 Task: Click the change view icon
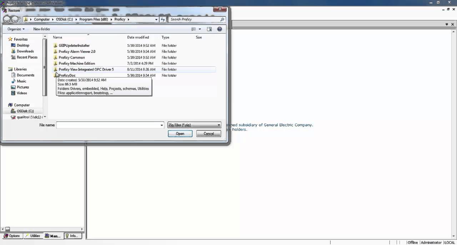click(x=194, y=29)
